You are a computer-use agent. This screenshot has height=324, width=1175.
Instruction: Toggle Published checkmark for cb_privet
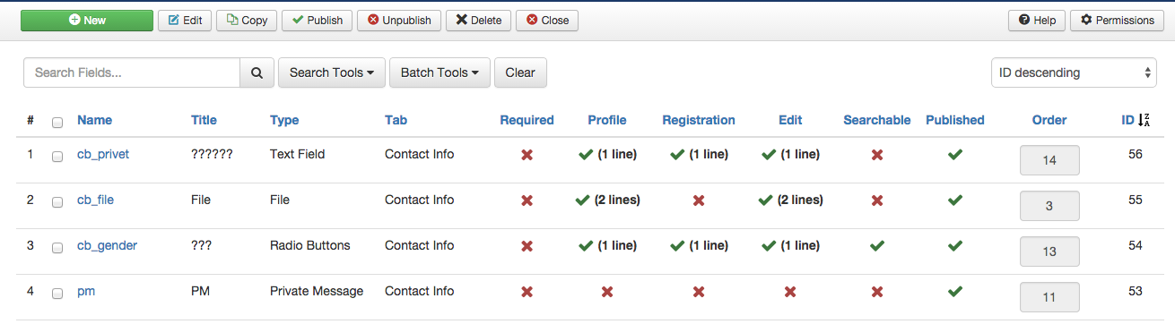[x=955, y=155]
